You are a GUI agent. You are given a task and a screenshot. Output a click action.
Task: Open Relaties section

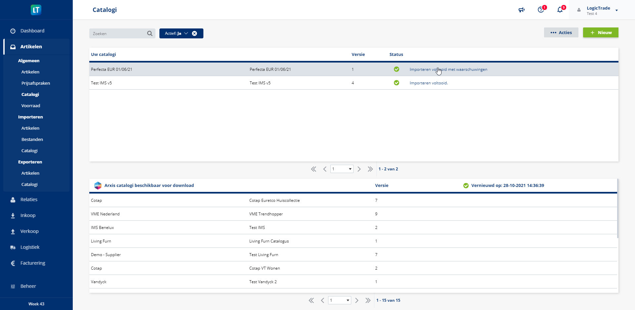point(29,199)
